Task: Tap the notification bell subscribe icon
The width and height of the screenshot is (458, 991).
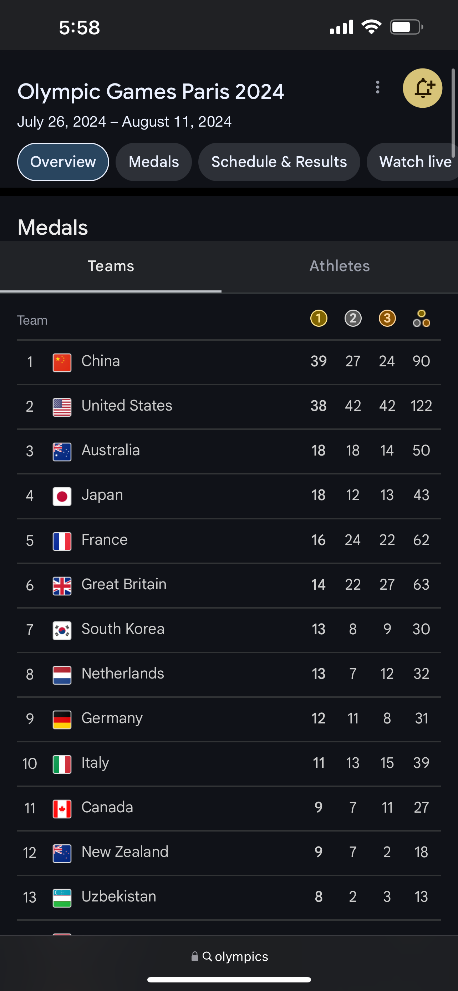Action: (x=422, y=88)
